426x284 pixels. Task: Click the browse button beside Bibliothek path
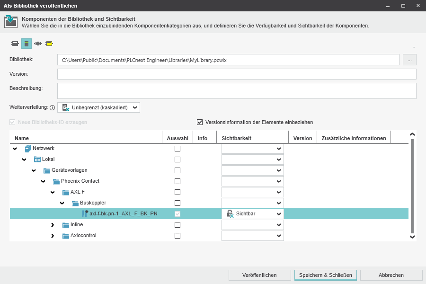click(409, 60)
